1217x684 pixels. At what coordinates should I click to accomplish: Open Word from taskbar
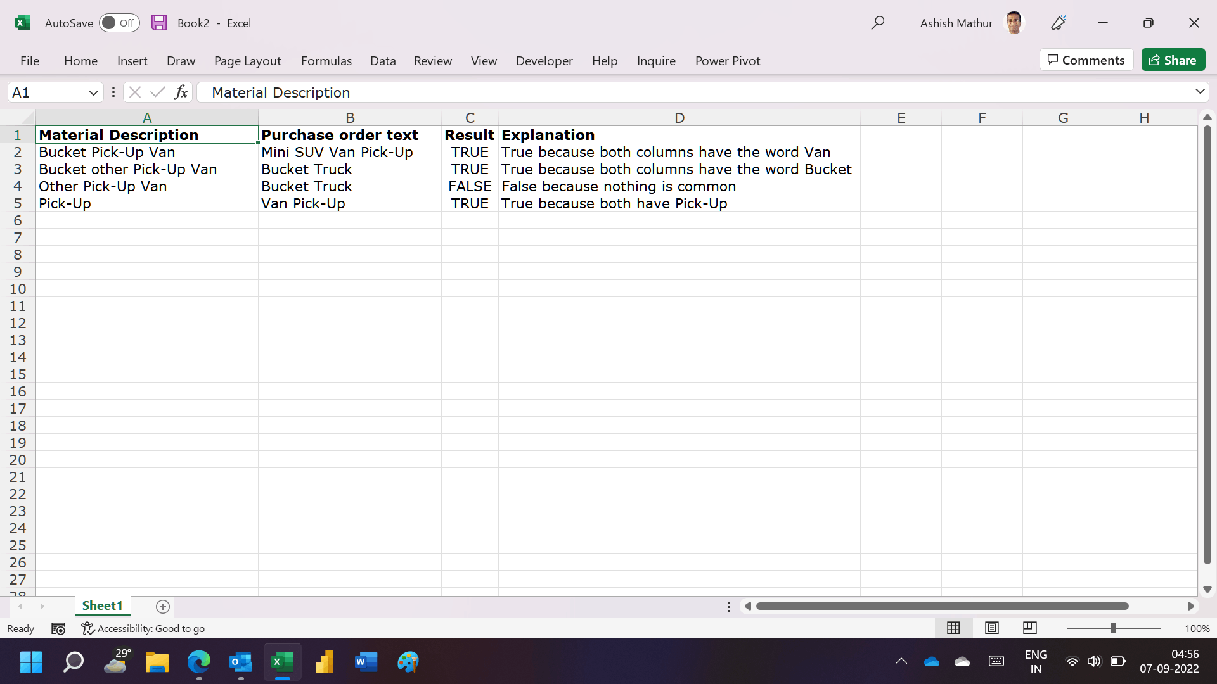366,662
